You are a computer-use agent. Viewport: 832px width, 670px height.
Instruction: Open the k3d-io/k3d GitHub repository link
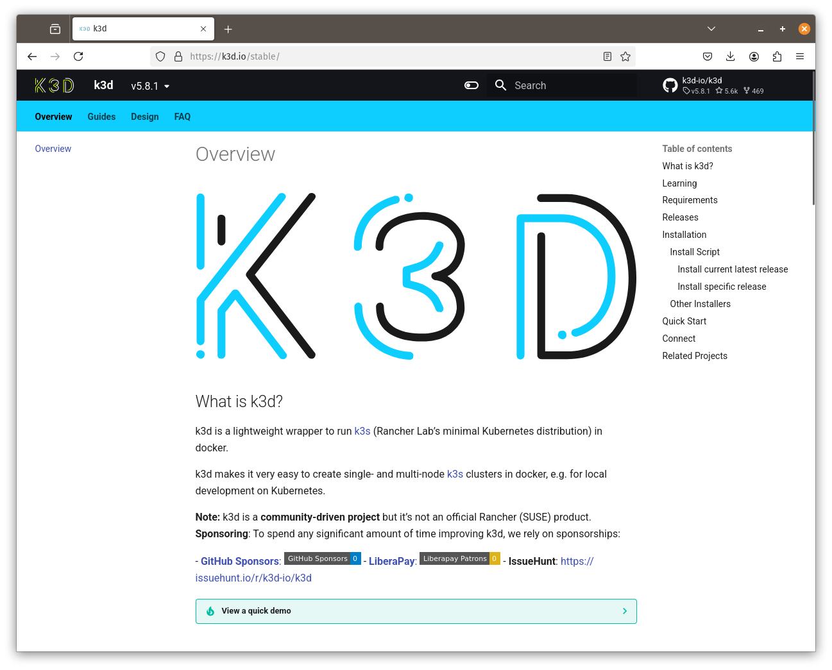[713, 85]
